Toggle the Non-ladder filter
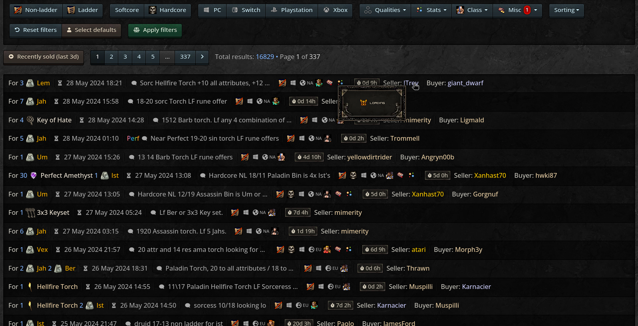 [36, 10]
